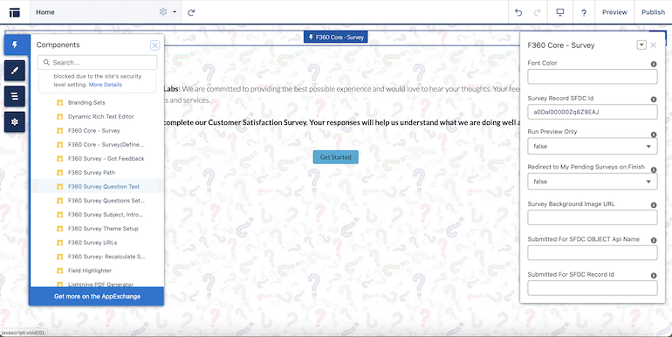Expand the Home page dropdown arrow
Screen dimensions: 672x337
pyautogui.click(x=175, y=12)
